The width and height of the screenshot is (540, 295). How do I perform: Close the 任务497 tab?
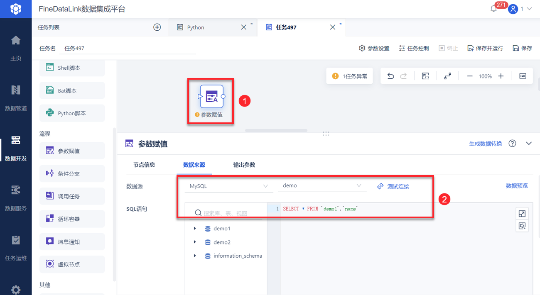tap(332, 27)
